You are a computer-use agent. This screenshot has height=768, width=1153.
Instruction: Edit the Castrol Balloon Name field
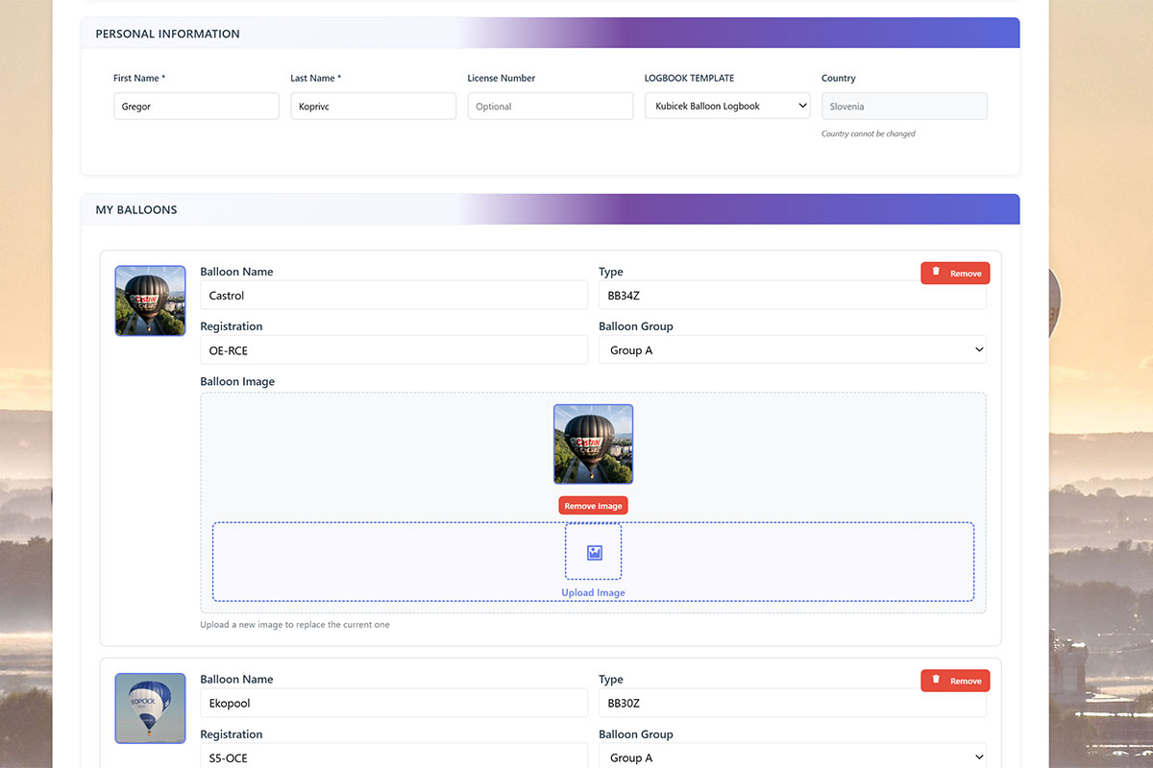click(393, 296)
